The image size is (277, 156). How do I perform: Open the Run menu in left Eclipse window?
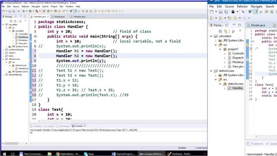click(61, 6)
